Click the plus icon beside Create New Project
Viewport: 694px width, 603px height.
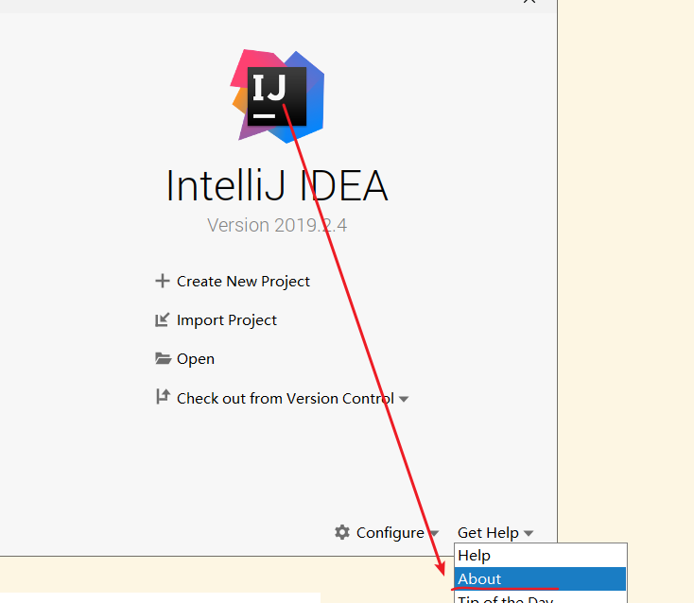point(163,281)
